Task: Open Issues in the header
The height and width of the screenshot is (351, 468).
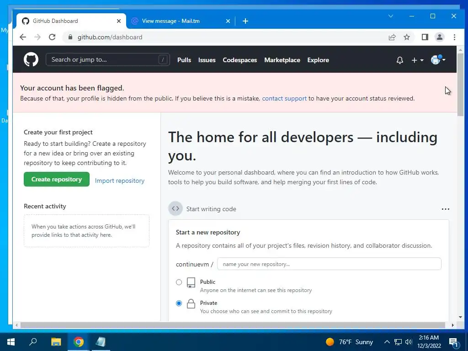Action: 207,60
